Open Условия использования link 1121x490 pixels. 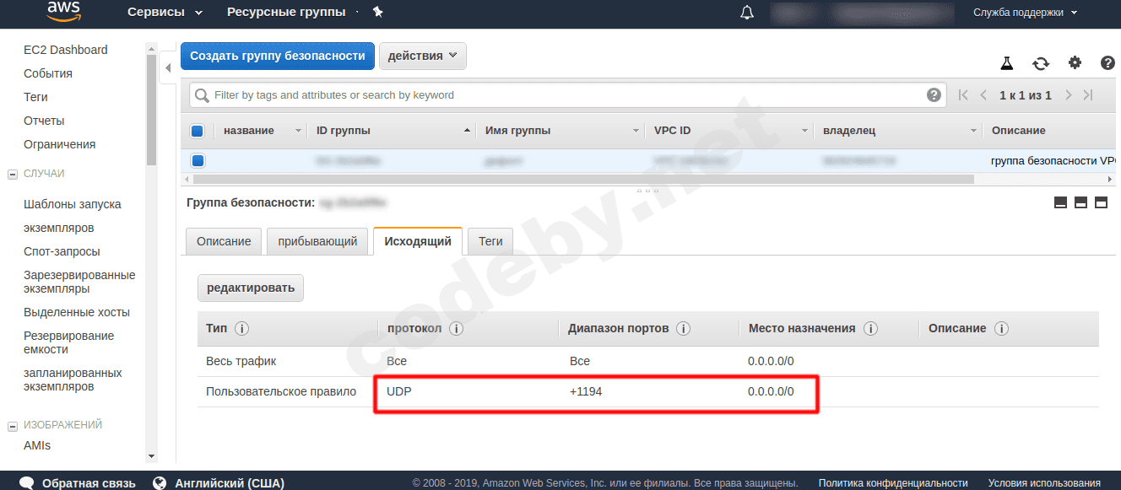1044,483
